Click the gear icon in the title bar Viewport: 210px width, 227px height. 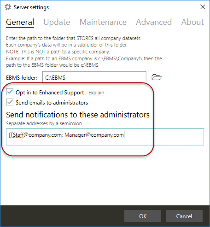pos(8,7)
